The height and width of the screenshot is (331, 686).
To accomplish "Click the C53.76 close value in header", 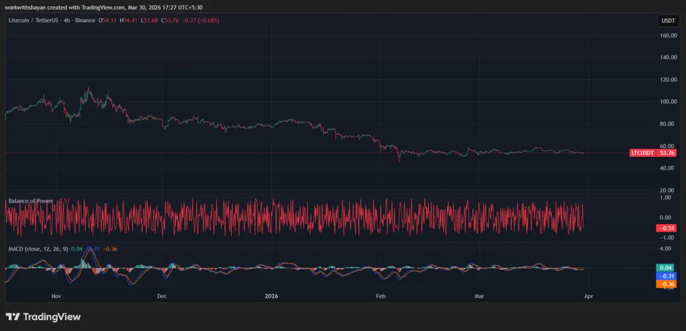I will [170, 20].
